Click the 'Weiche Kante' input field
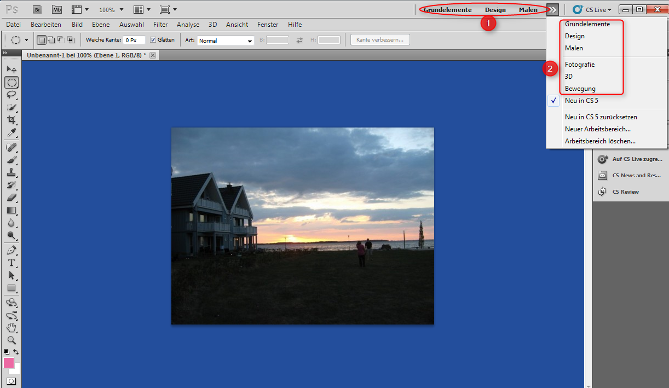Image resolution: width=669 pixels, height=388 pixels. pyautogui.click(x=134, y=39)
